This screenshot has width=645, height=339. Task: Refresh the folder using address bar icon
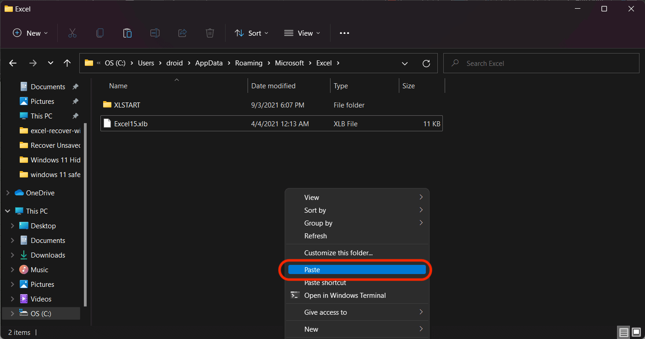426,63
